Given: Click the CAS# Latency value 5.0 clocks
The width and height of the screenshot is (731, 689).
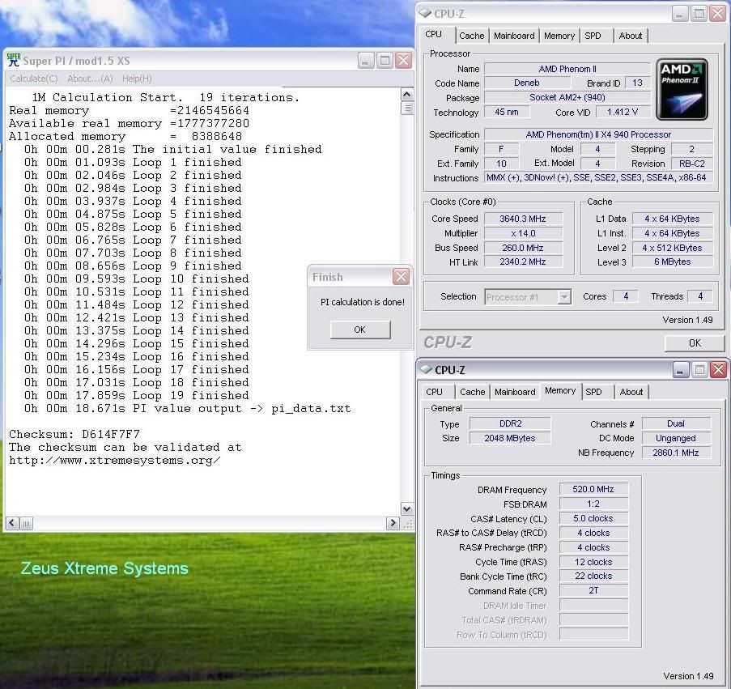Looking at the screenshot, I should pos(593,518).
